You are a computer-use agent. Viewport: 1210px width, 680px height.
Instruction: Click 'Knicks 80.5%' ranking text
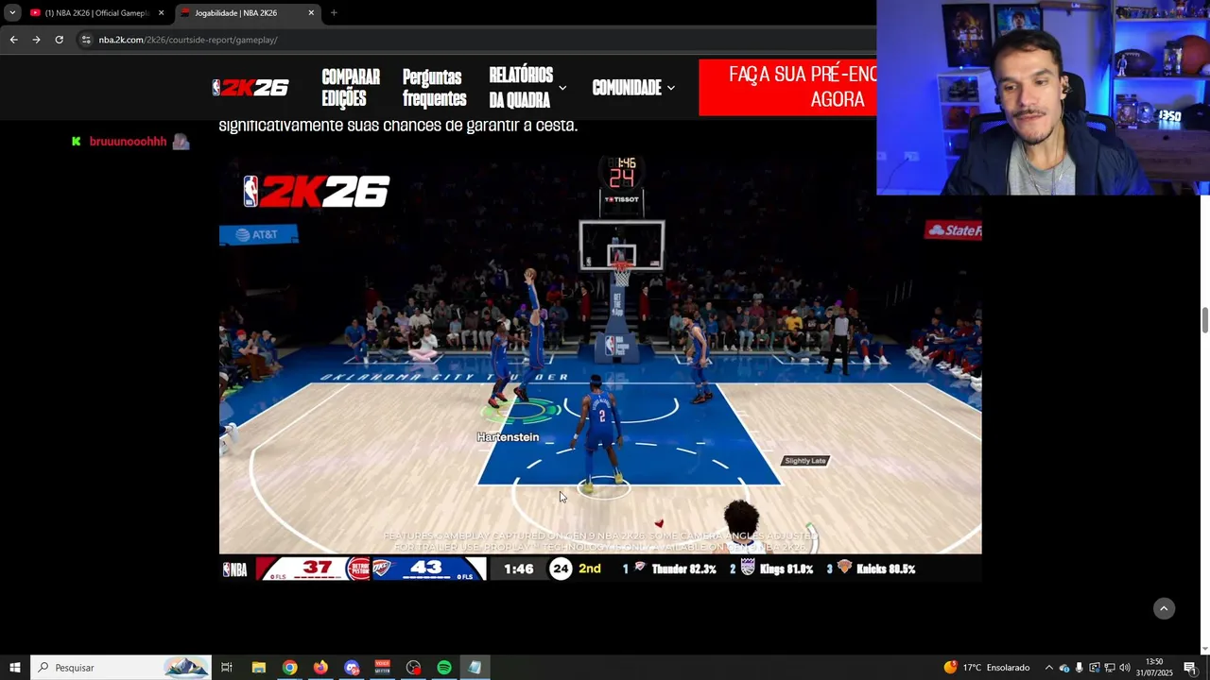click(x=886, y=569)
